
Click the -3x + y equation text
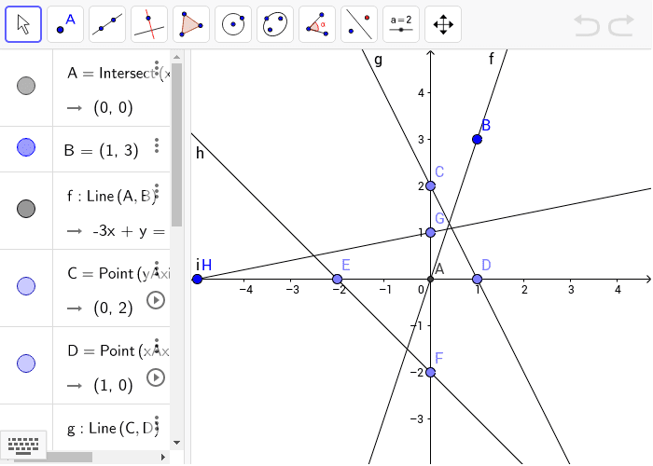pos(129,231)
